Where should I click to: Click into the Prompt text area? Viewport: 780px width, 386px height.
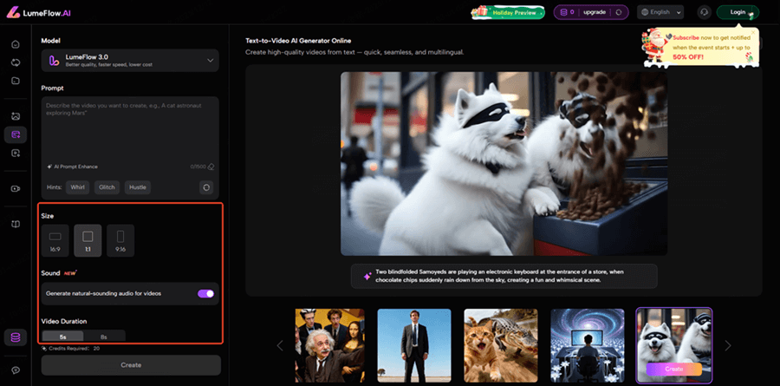[x=130, y=129]
